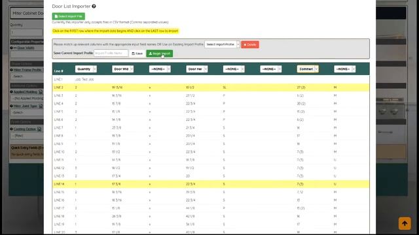Click the image icon next to Applied Molding
The width and height of the screenshot is (419, 235).
41,91
